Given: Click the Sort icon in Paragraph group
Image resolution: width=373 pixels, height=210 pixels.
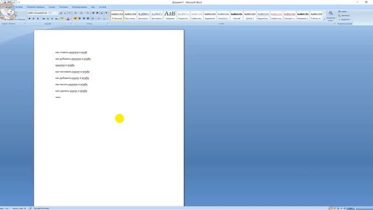Looking at the screenshot, I should tap(102, 13).
